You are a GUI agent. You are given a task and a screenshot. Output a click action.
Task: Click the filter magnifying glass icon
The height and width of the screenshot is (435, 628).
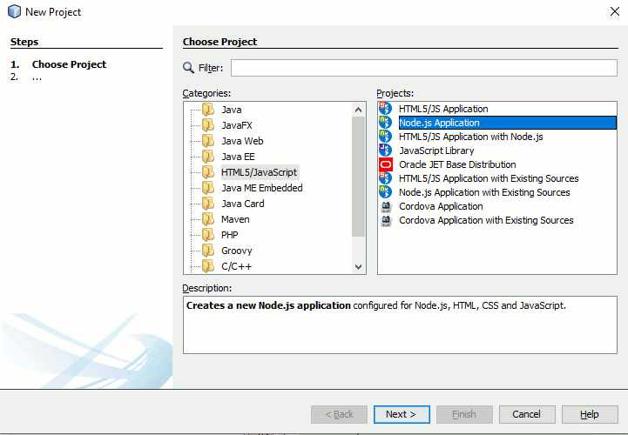coord(188,68)
